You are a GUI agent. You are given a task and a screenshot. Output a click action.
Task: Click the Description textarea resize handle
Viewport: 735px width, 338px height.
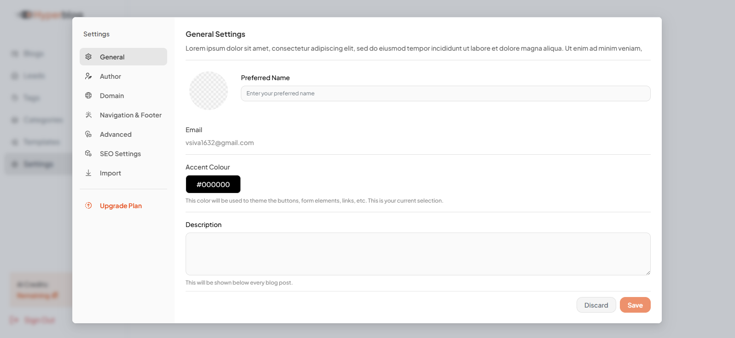pyautogui.click(x=648, y=273)
